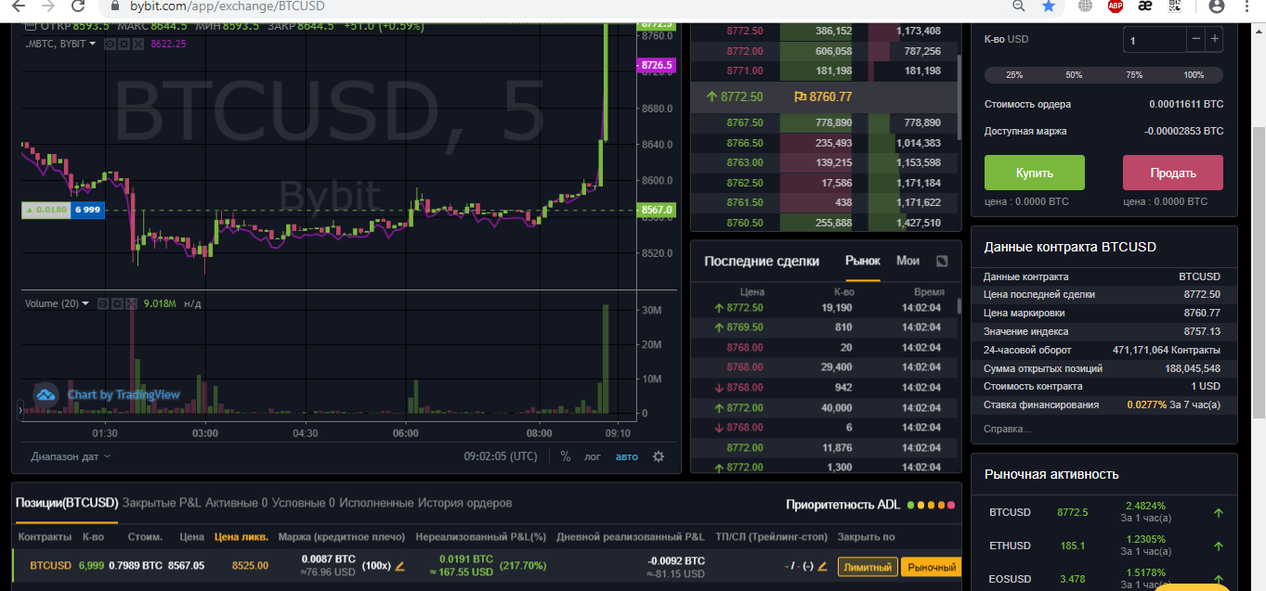Increase quantity with the plus button

(x=1215, y=39)
